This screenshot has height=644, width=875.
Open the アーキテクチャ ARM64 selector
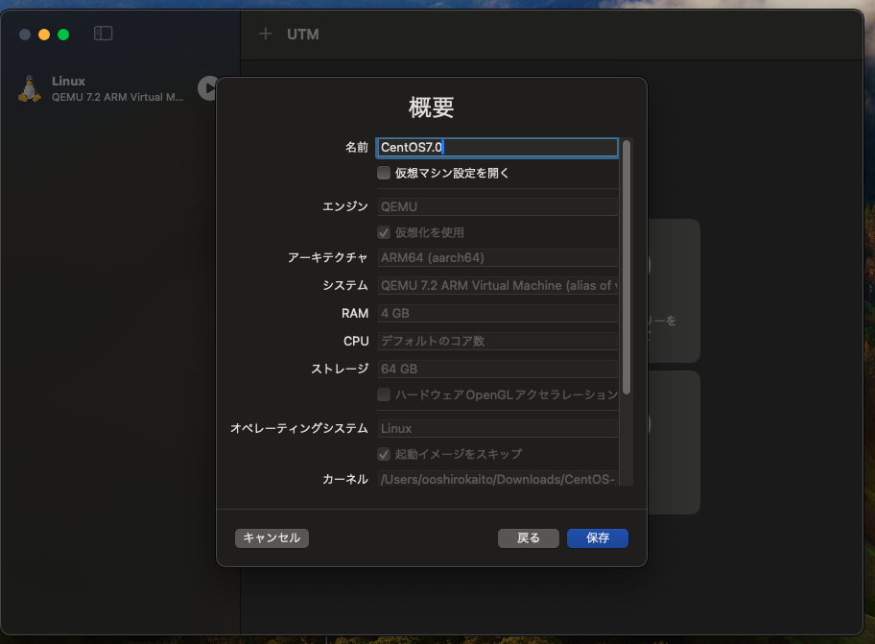pos(497,257)
